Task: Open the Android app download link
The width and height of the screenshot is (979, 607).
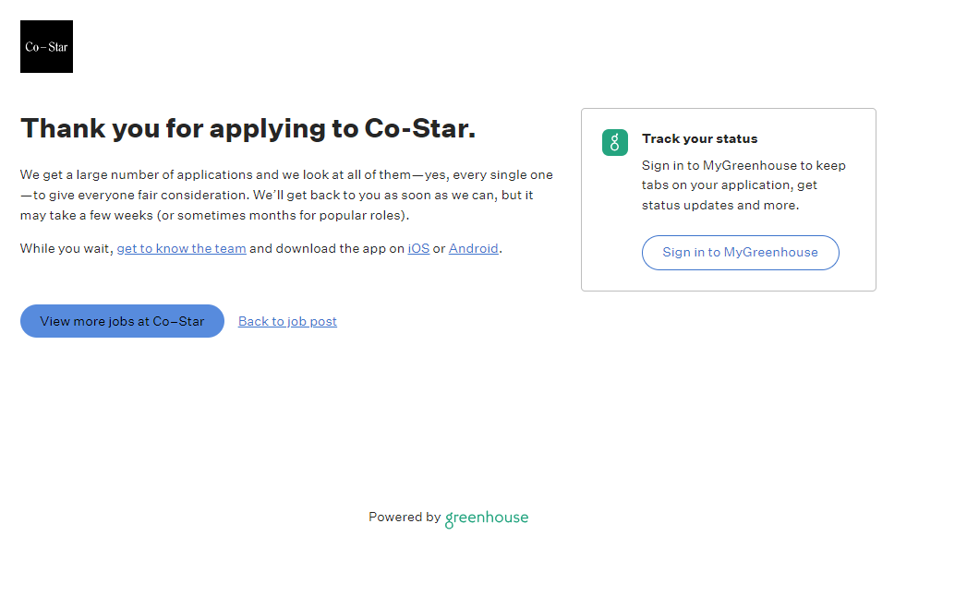Action: [x=473, y=248]
